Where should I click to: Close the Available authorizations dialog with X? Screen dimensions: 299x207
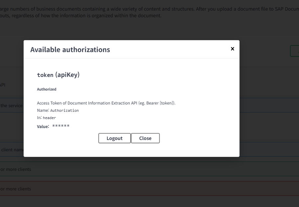(x=232, y=49)
